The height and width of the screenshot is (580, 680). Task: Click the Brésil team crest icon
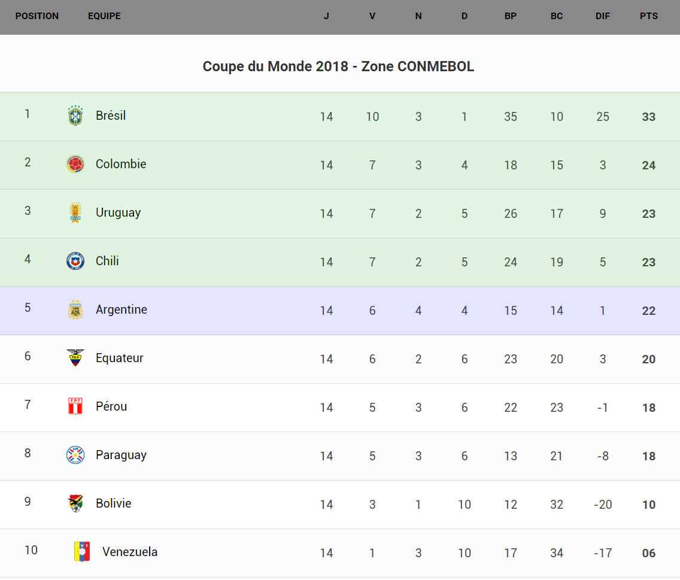[x=75, y=116]
